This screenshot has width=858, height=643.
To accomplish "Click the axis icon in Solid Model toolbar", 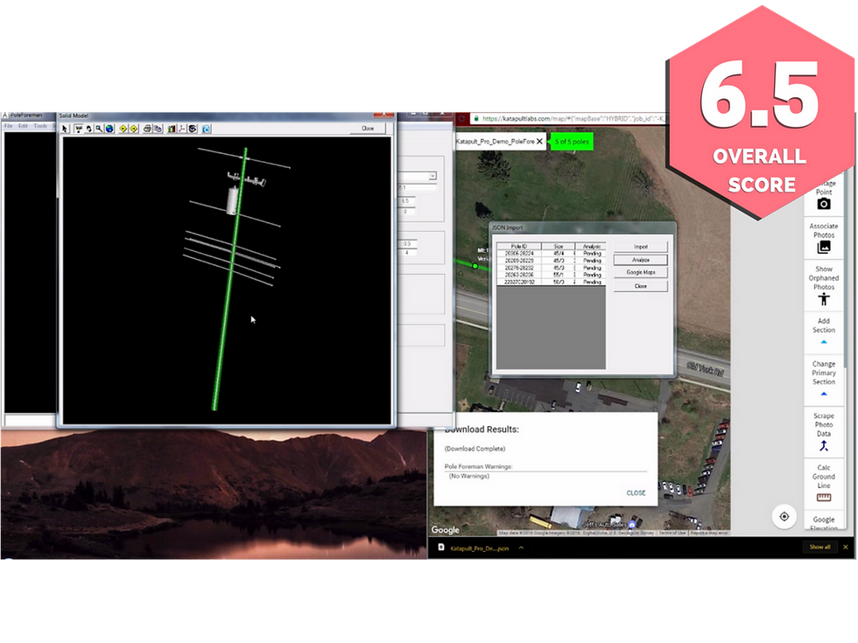I will pos(182,129).
